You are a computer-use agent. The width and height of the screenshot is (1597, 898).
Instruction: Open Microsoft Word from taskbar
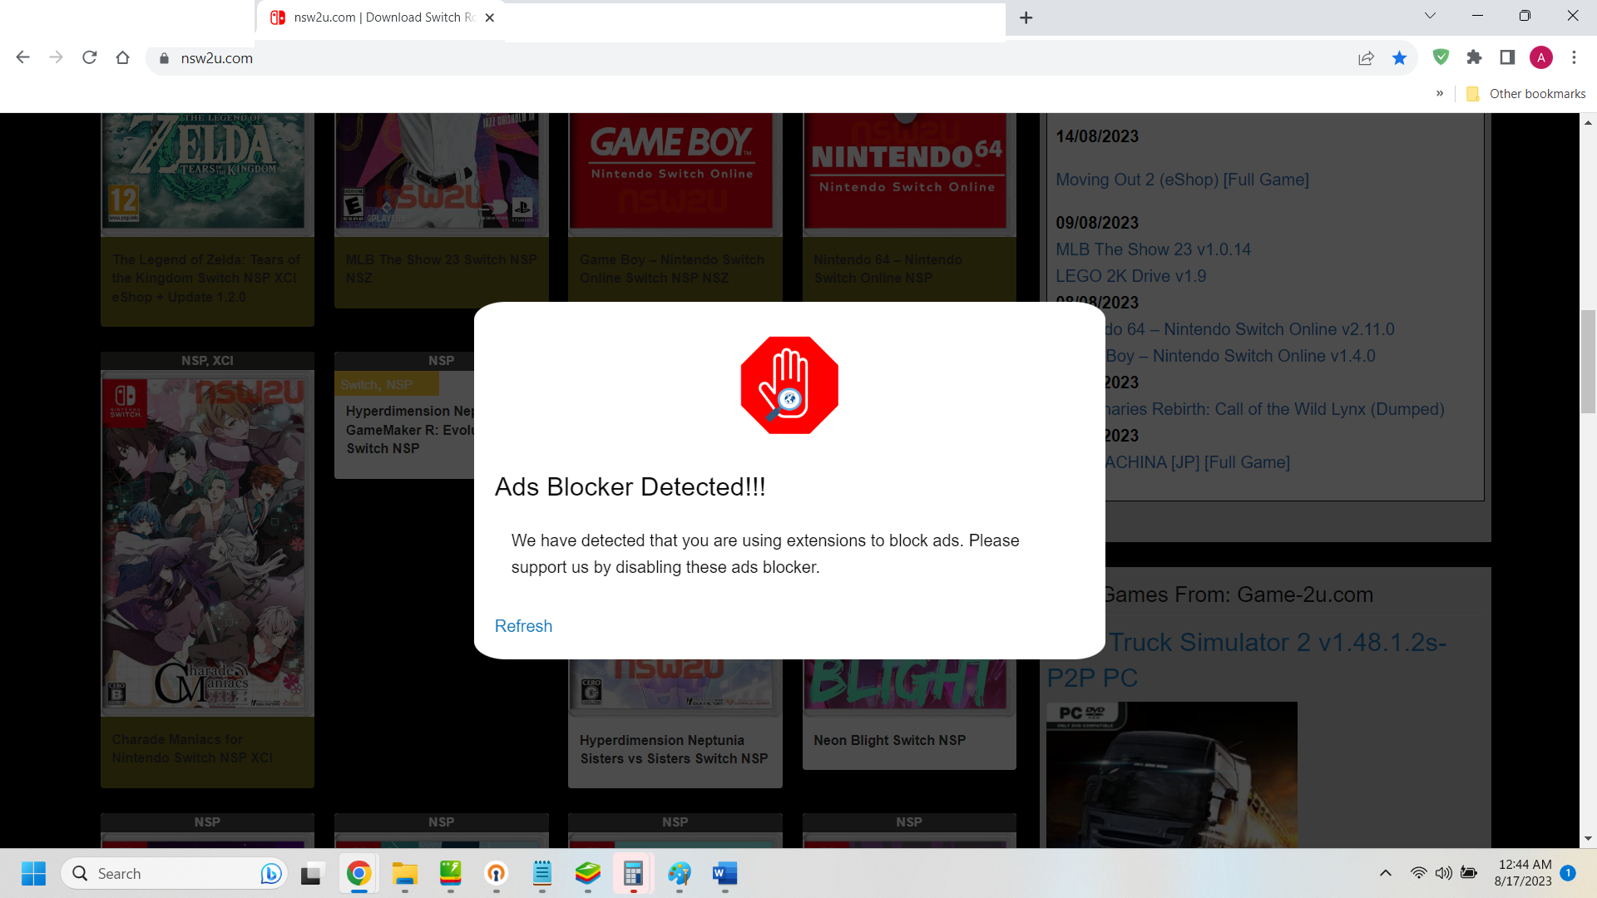point(724,873)
